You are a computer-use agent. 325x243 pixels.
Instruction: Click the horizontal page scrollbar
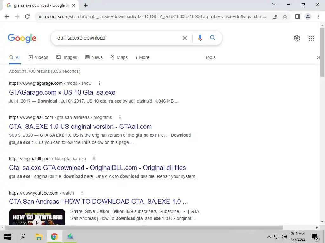click(144, 228)
